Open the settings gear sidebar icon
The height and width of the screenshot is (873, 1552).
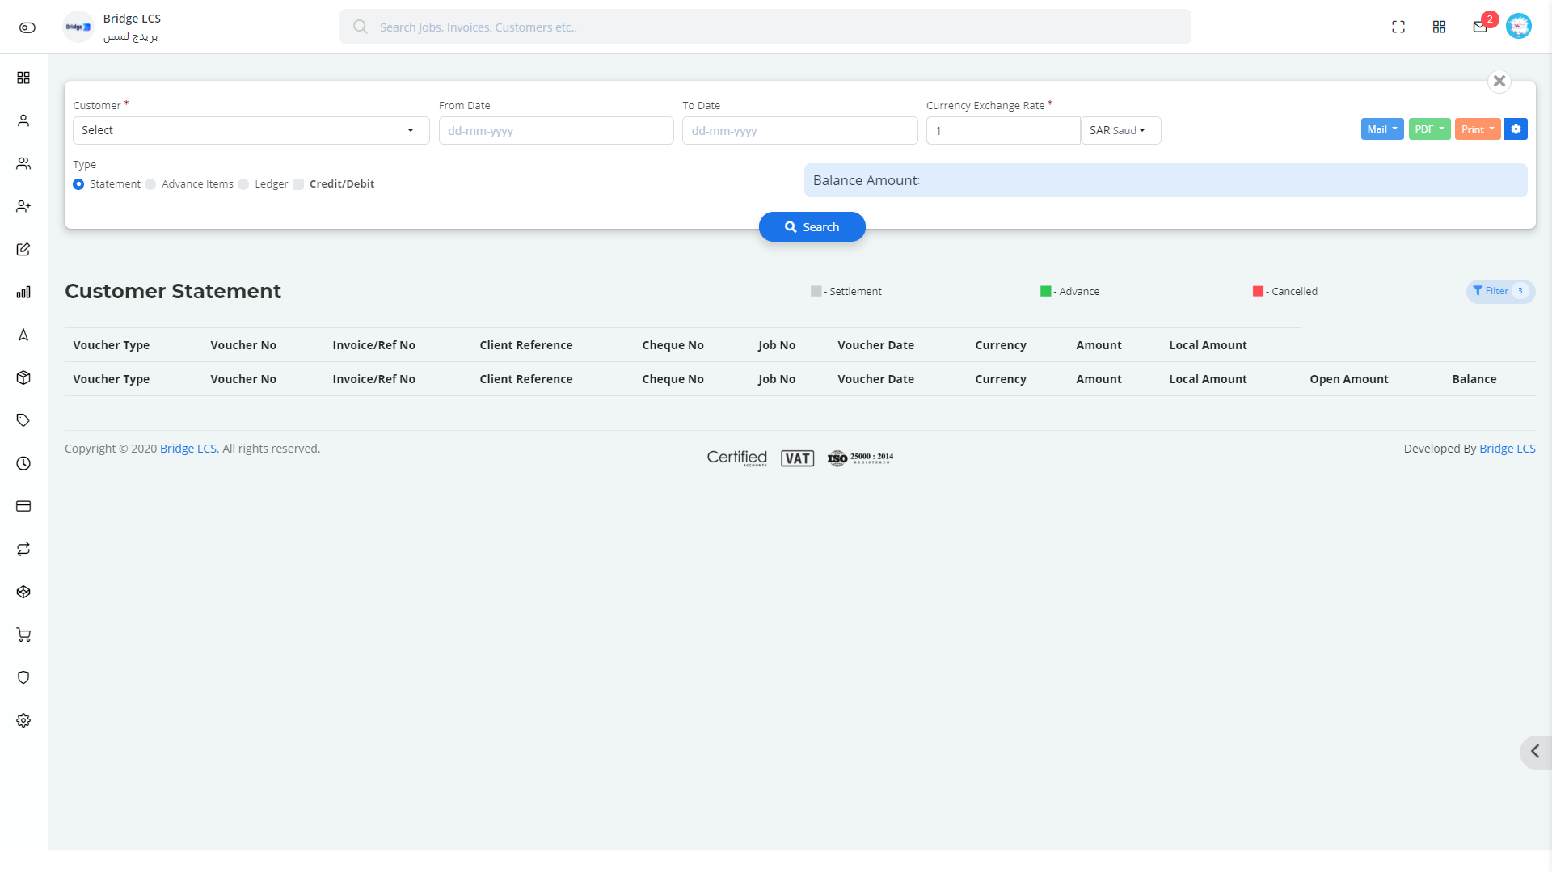(x=23, y=720)
